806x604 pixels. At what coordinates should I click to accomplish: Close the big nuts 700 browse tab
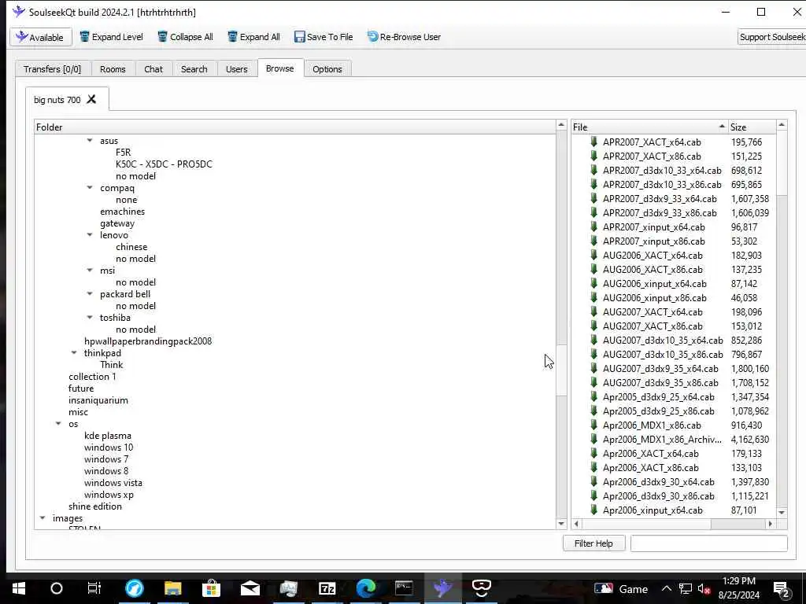91,99
